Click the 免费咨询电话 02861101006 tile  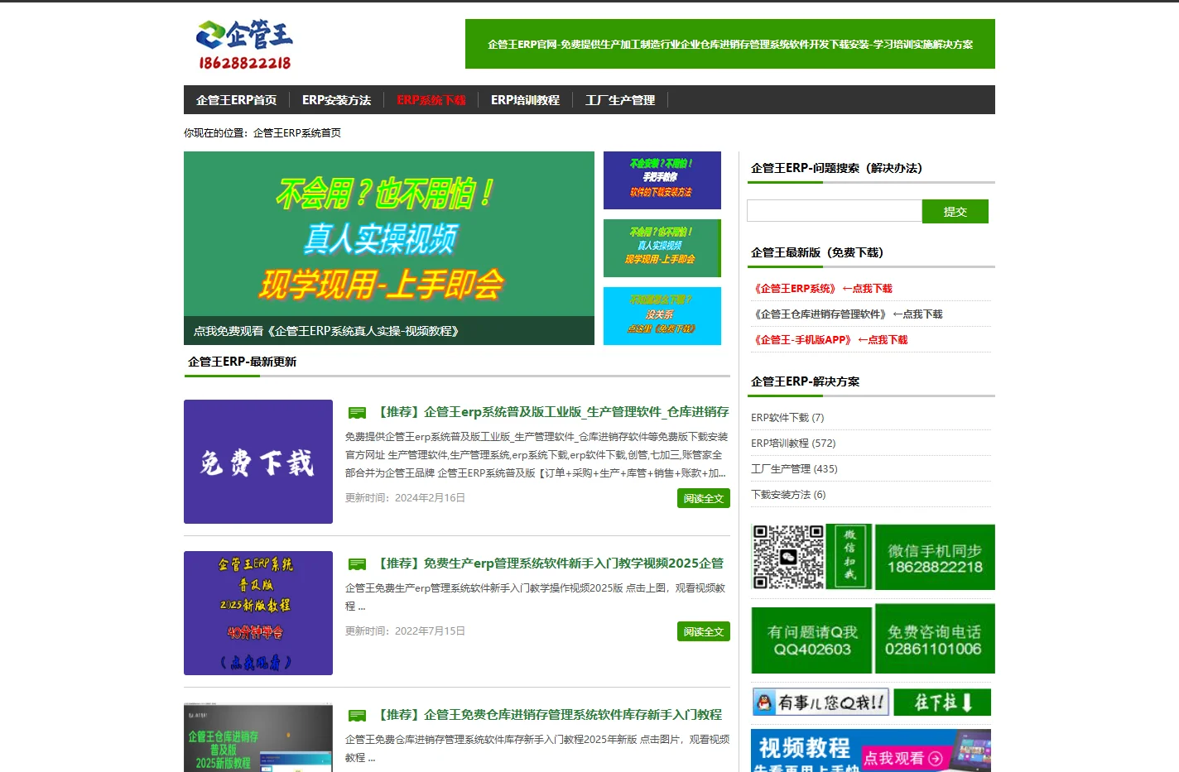click(x=935, y=638)
